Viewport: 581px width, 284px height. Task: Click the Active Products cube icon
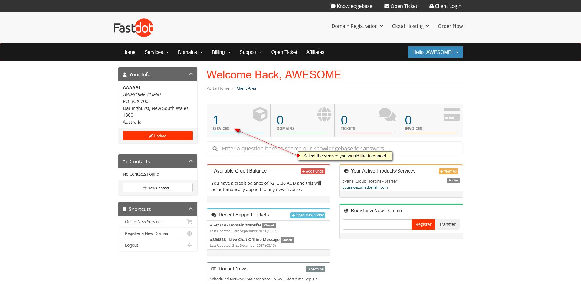click(346, 171)
